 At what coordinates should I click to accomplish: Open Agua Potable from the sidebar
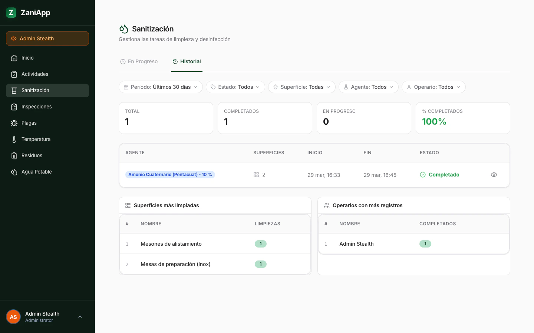47,172
